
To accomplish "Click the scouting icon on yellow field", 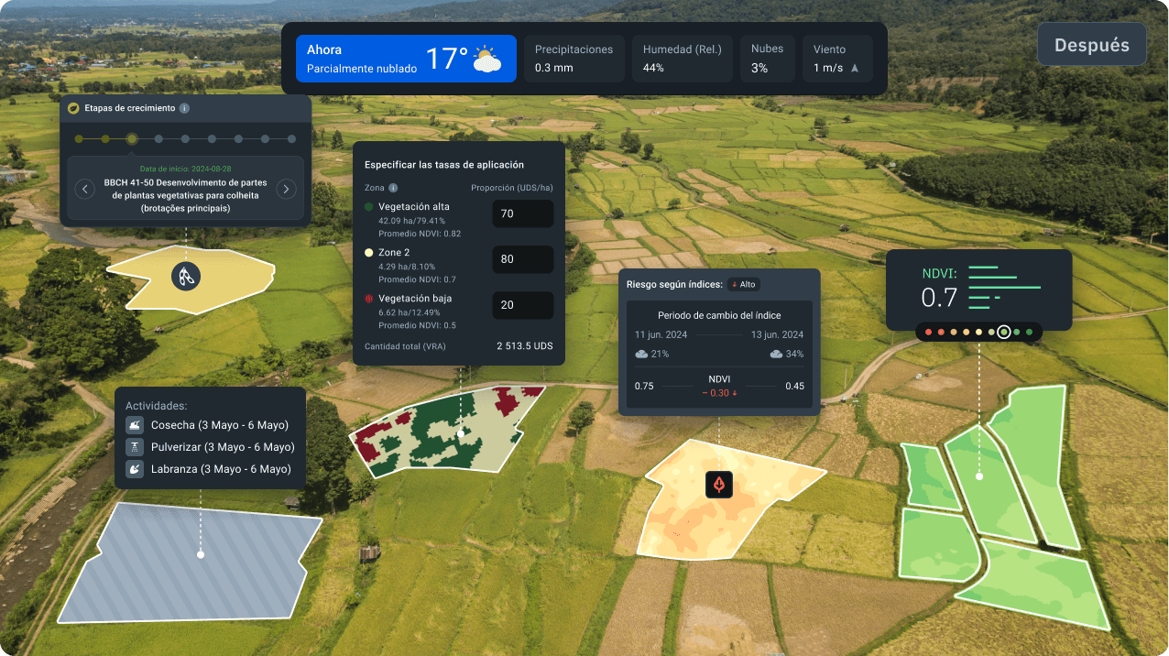I will (x=186, y=275).
